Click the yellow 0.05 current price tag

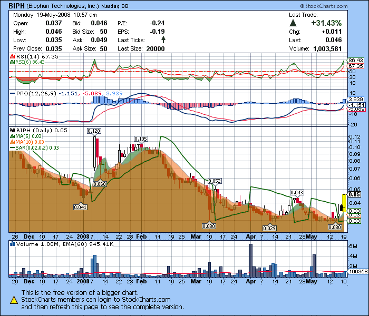point(354,194)
